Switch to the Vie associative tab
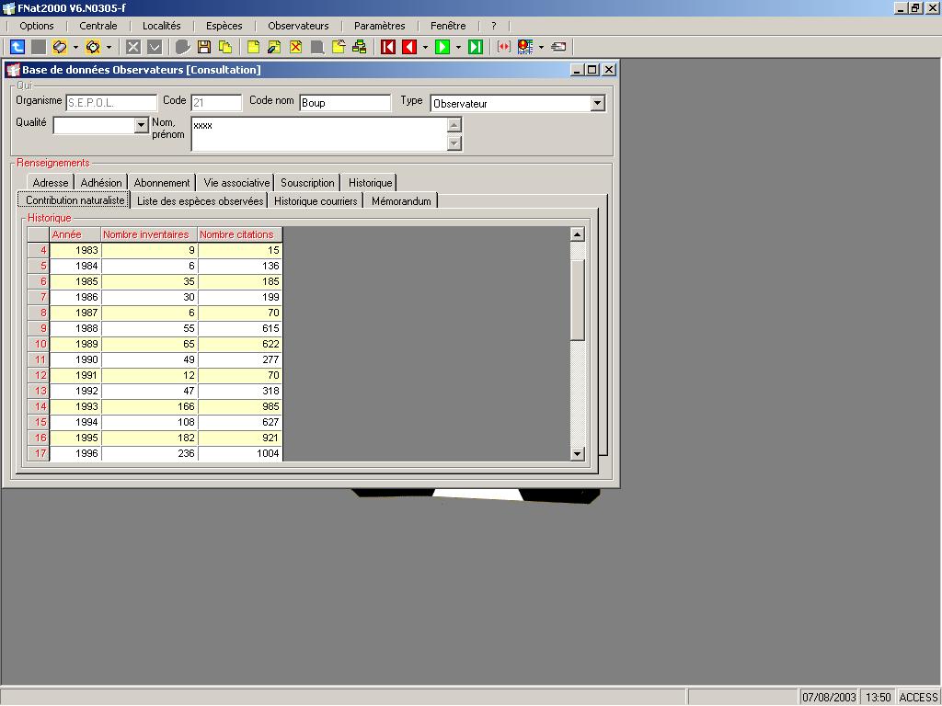 (x=236, y=183)
